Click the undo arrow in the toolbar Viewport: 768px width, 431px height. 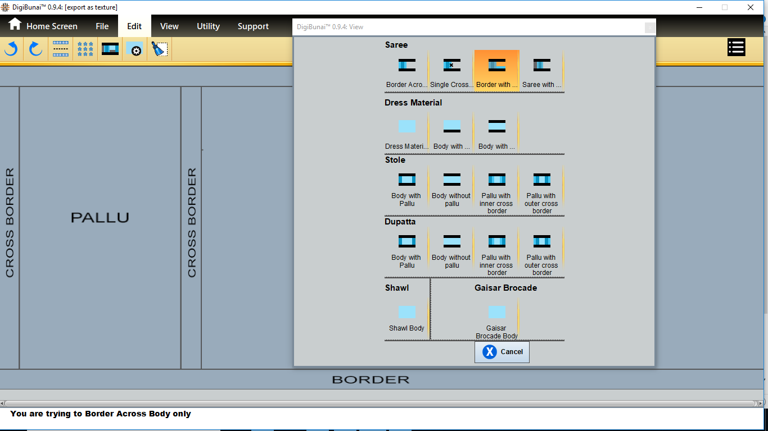(11, 49)
